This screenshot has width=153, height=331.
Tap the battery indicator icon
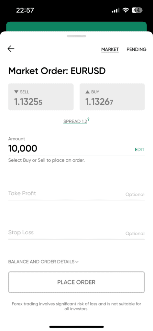[137, 10]
